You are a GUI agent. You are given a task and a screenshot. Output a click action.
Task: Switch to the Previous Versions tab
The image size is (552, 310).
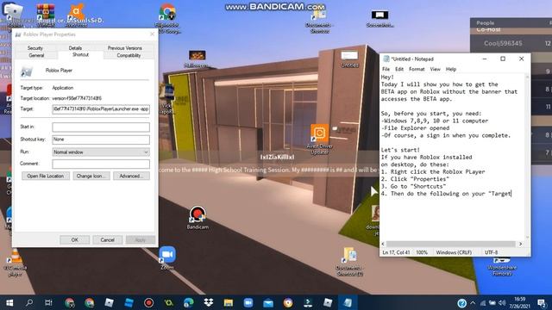pos(124,48)
